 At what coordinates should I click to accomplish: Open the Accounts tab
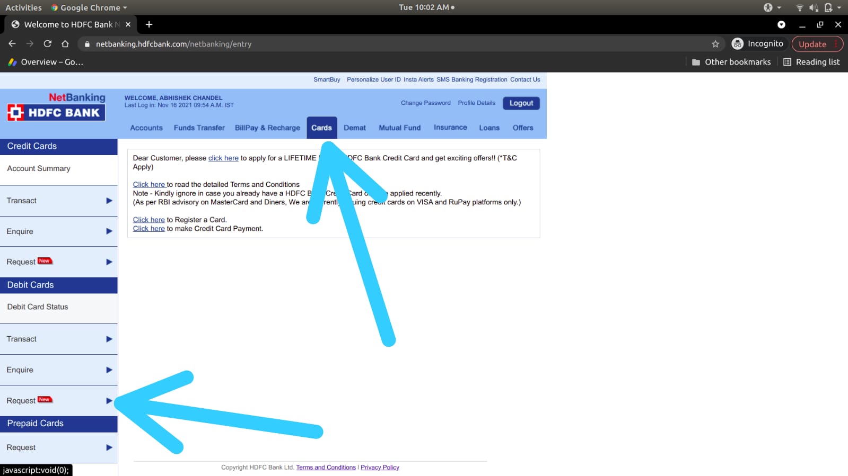coord(146,128)
